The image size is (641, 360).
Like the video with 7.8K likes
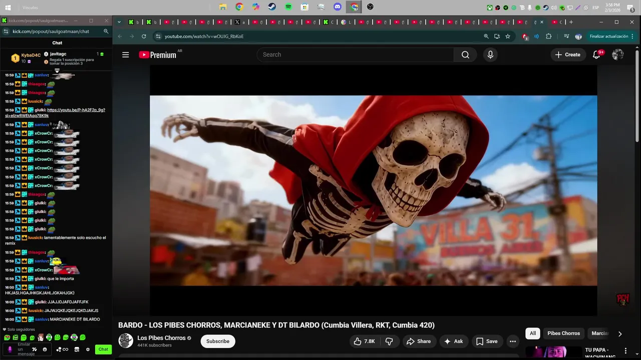[x=364, y=341]
